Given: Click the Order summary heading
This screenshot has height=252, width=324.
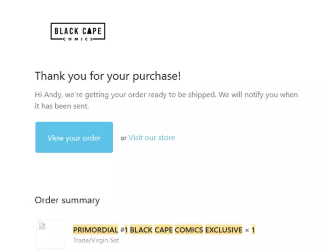Looking at the screenshot, I should click(67, 200).
